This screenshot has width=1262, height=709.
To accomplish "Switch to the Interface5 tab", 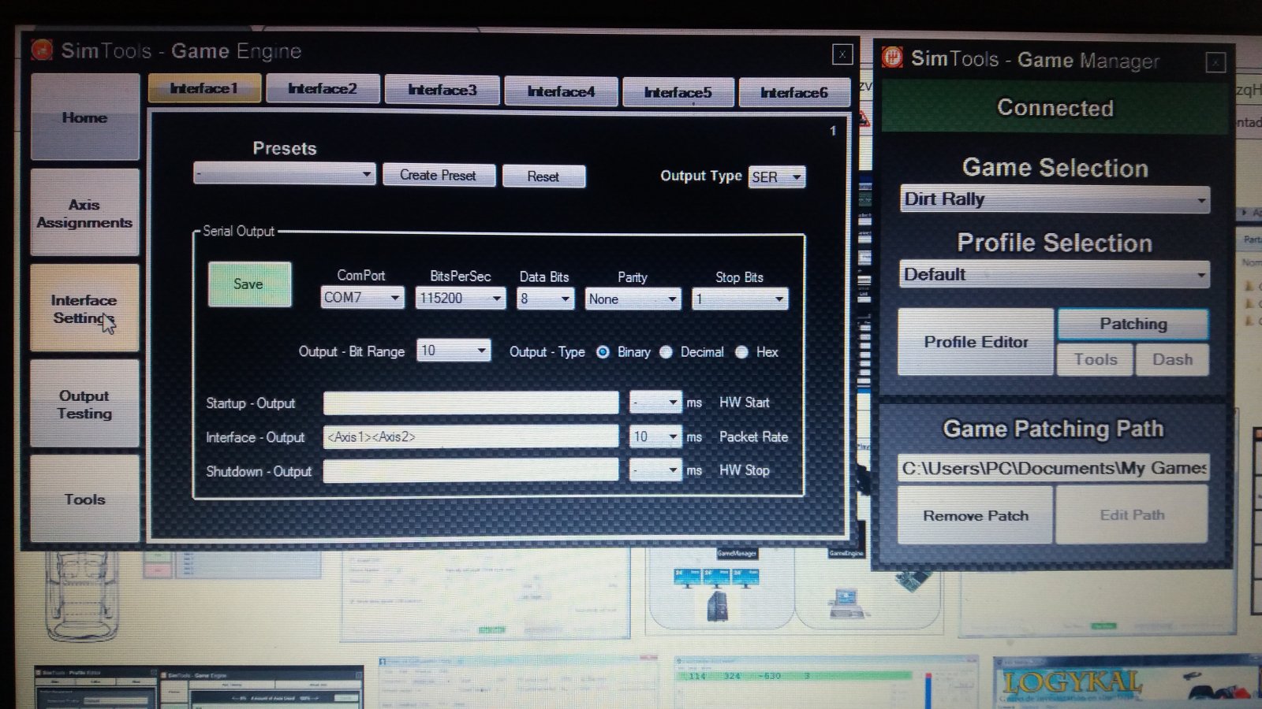I will click(678, 92).
